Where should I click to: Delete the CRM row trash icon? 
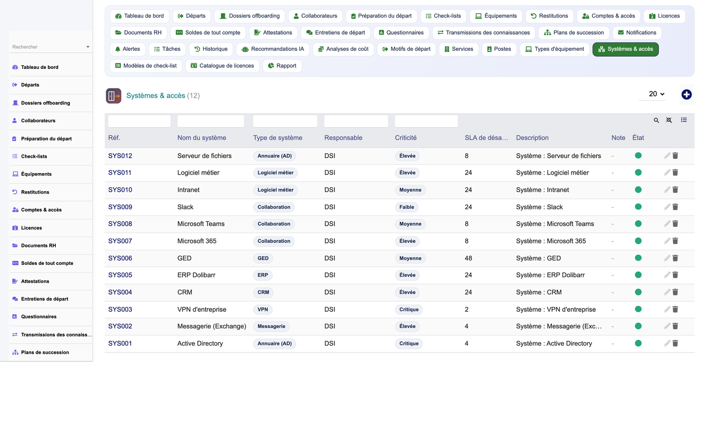pyautogui.click(x=675, y=292)
